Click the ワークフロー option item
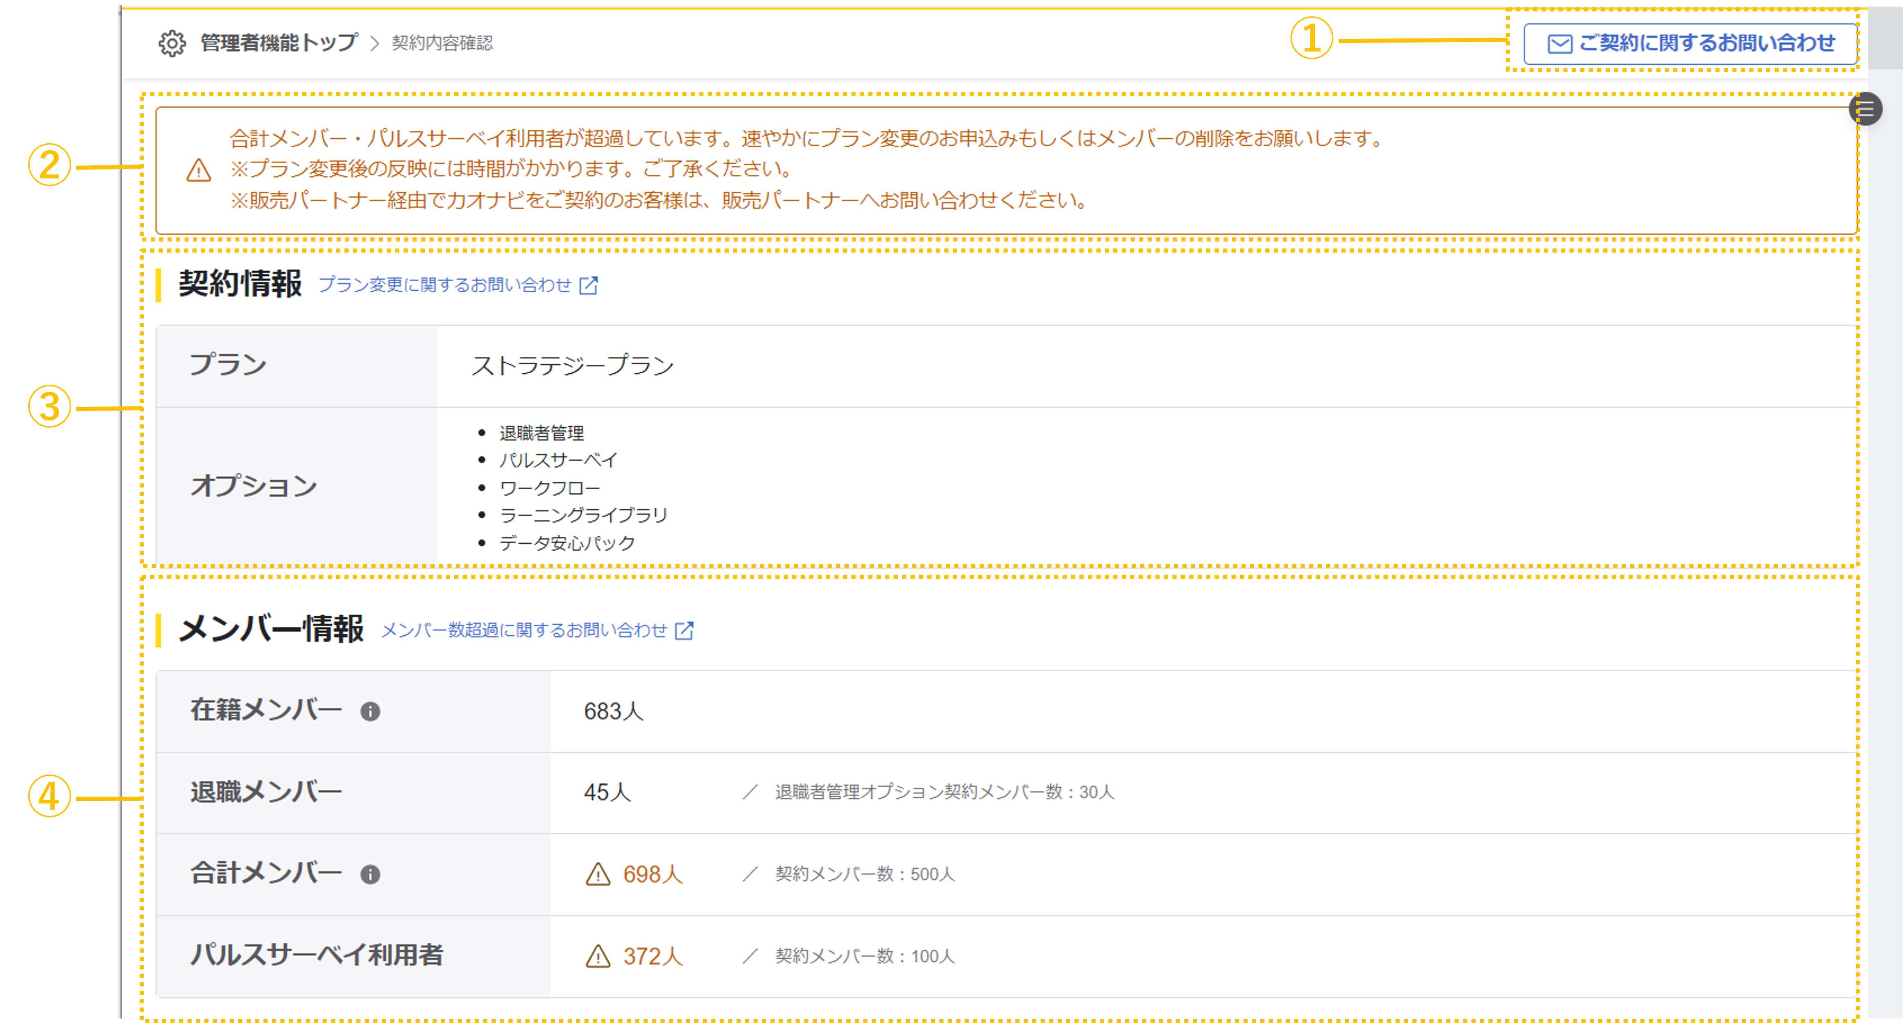This screenshot has width=1903, height=1023. (550, 488)
